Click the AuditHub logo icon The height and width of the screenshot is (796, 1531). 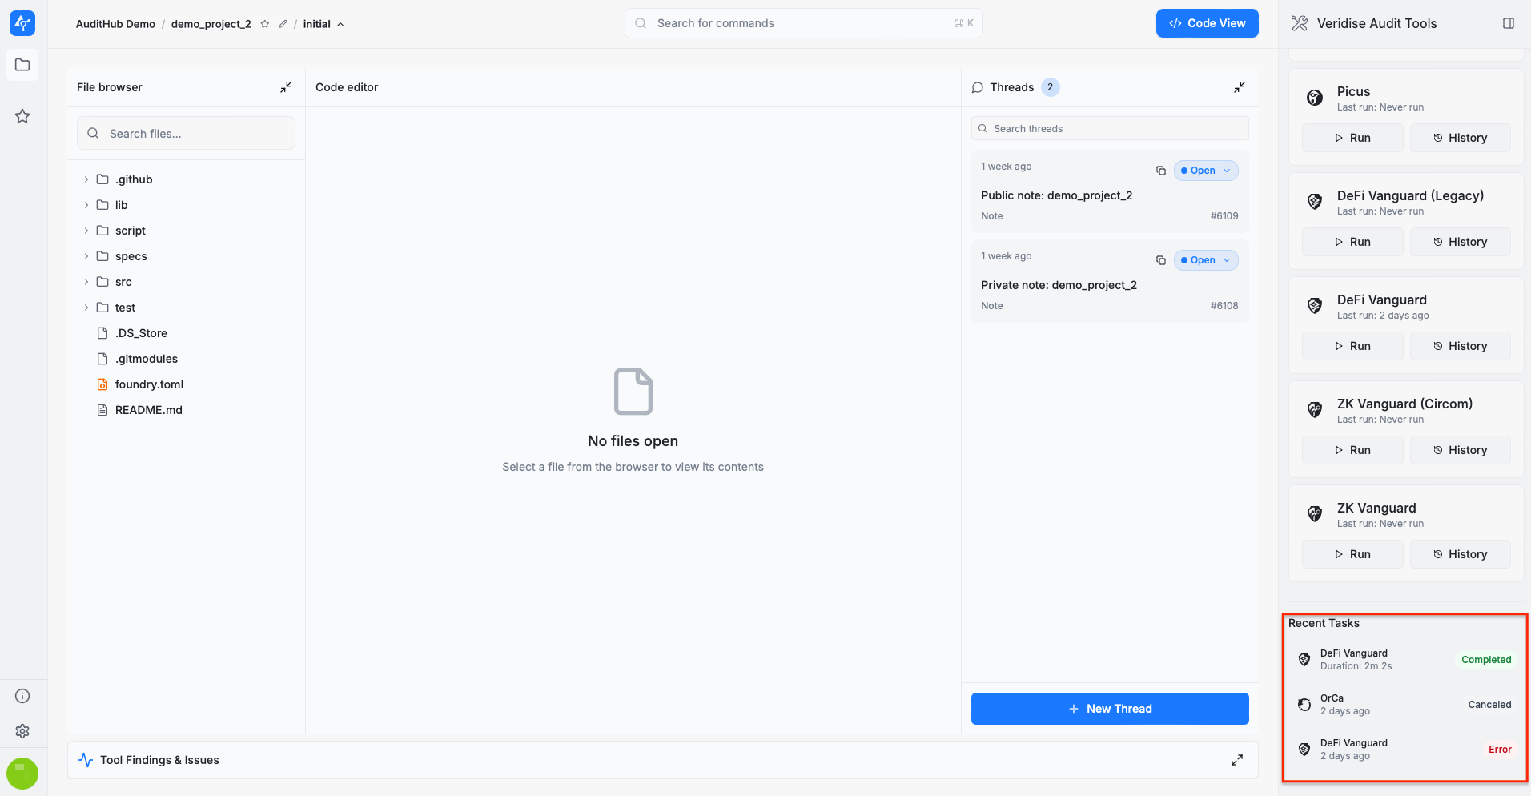(22, 23)
